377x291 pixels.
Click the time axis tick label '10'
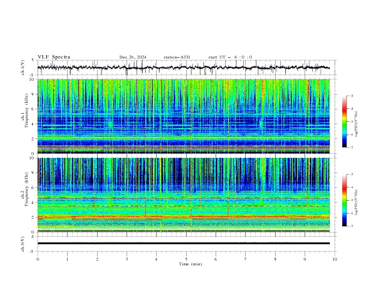[x=335, y=259]
